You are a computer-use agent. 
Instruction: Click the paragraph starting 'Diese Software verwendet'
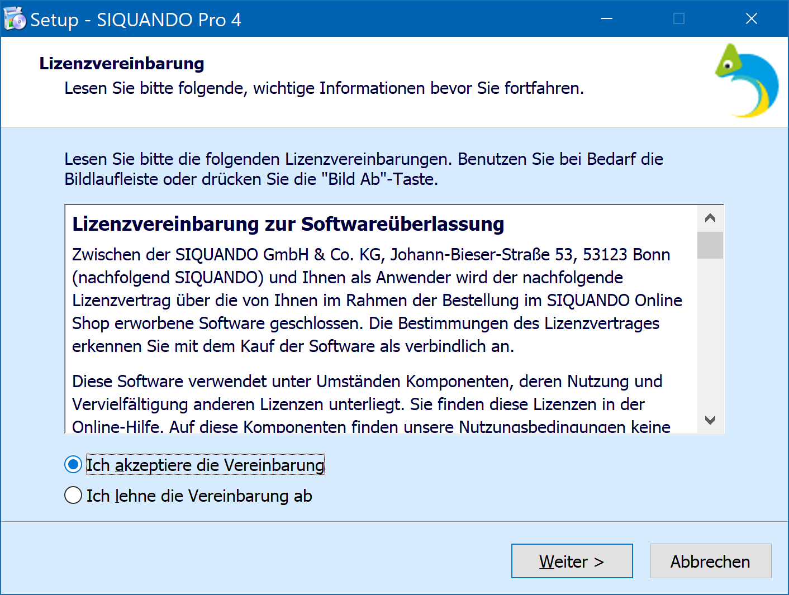click(367, 404)
